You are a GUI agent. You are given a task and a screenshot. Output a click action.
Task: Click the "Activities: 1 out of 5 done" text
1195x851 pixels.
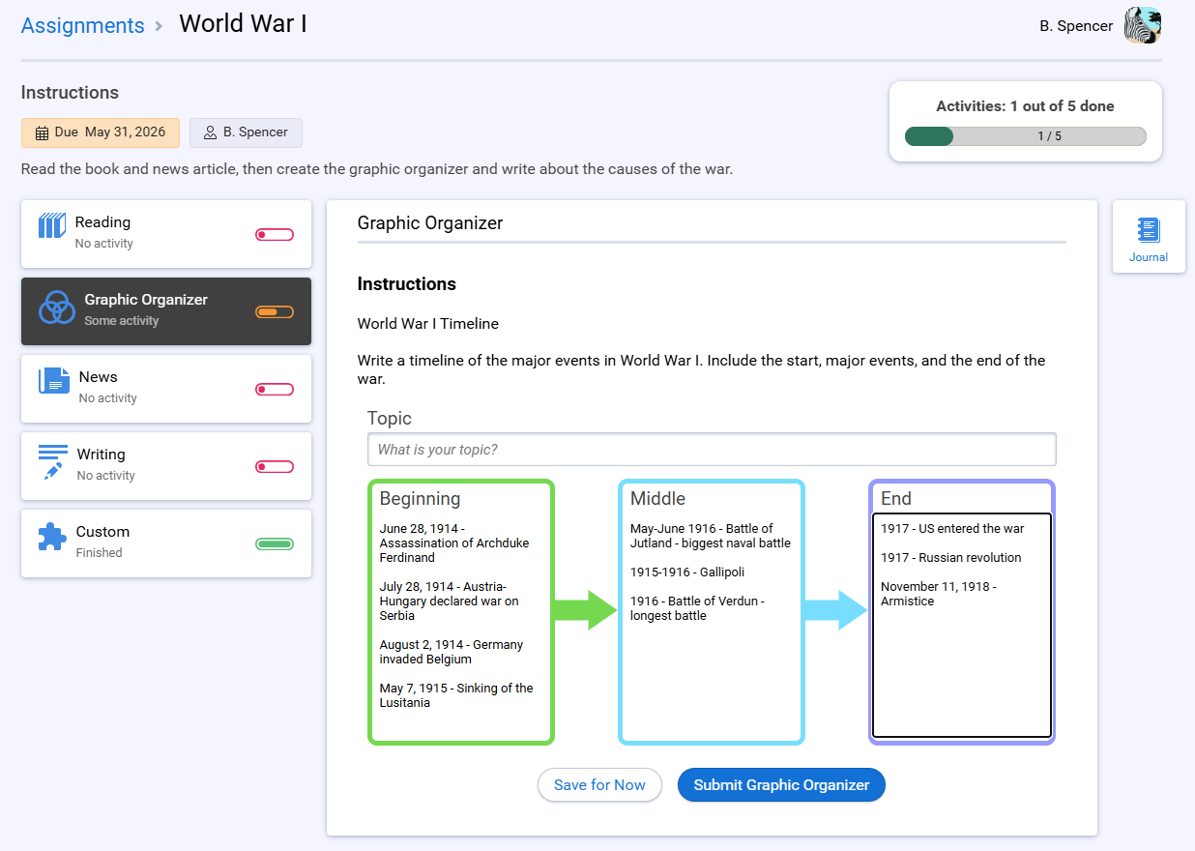pos(1026,106)
